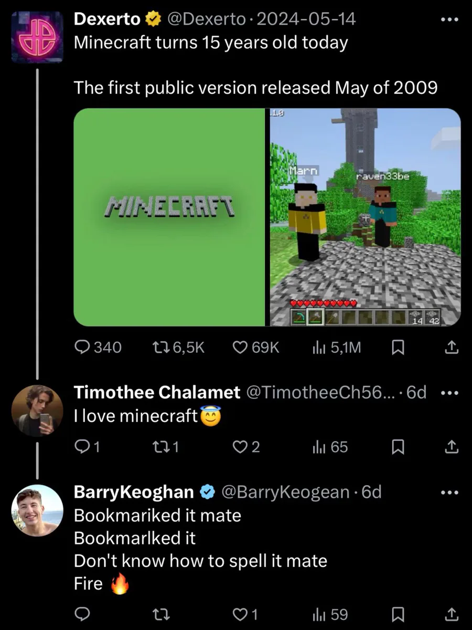The height and width of the screenshot is (630, 472).
Task: Open the green Minecraft logo image
Action: [x=169, y=217]
